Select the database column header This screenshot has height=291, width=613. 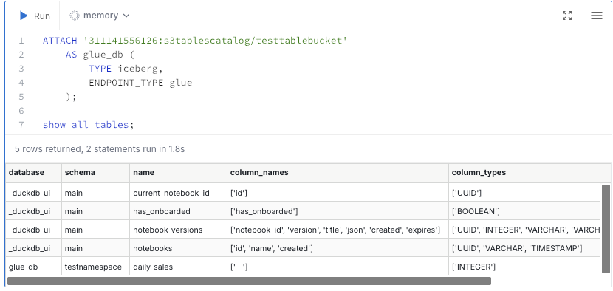tap(27, 173)
